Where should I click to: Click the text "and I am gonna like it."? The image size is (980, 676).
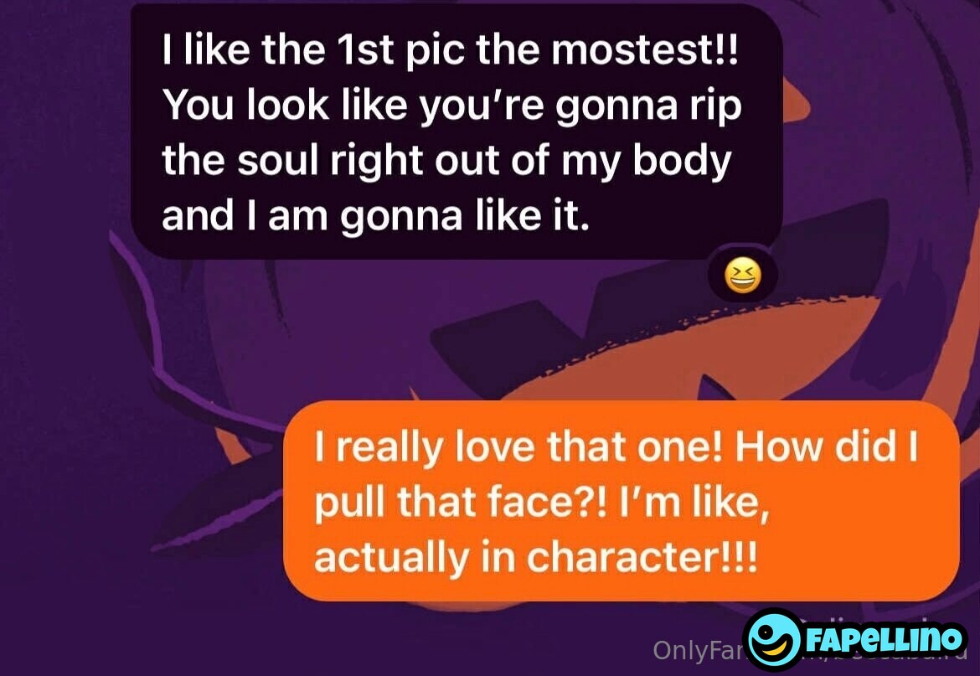pos(375,216)
